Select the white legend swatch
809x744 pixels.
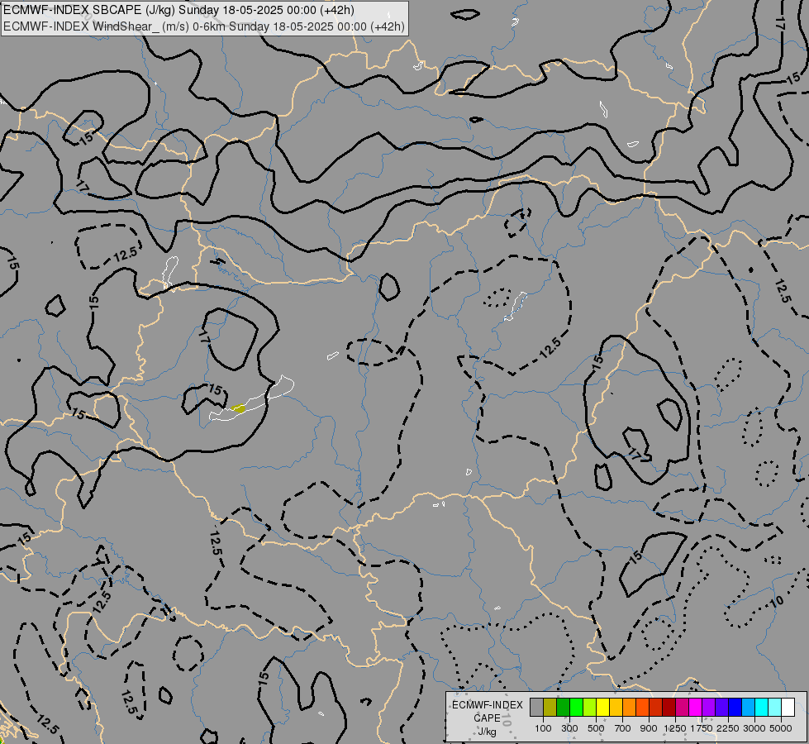point(788,707)
